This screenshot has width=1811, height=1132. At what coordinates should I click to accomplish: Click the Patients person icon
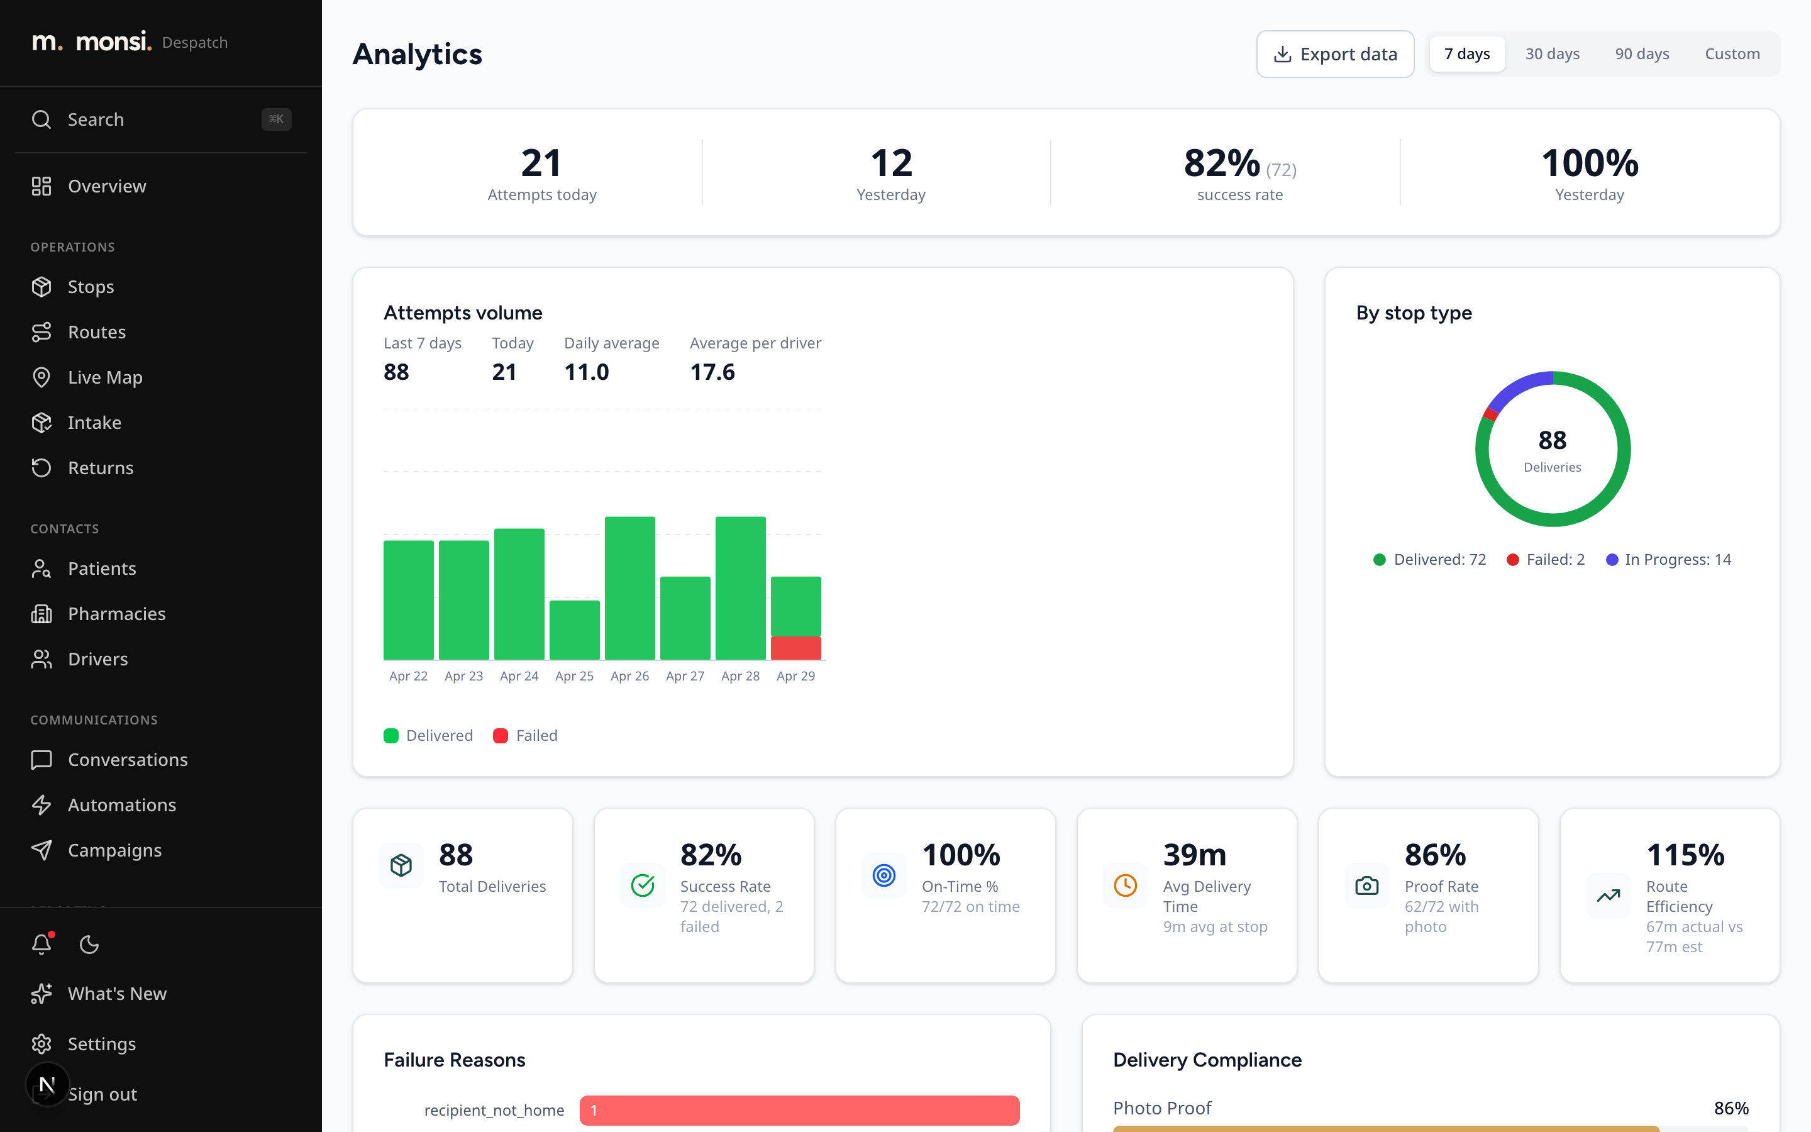pos(42,569)
